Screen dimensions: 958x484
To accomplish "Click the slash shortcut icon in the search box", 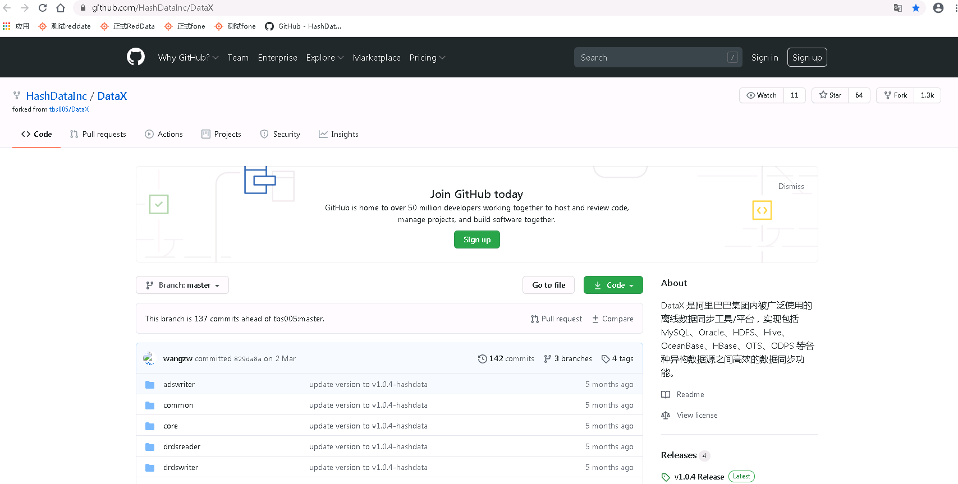I will (x=732, y=57).
